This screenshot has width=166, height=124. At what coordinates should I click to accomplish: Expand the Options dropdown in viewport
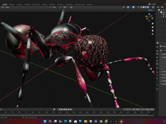click(151, 10)
